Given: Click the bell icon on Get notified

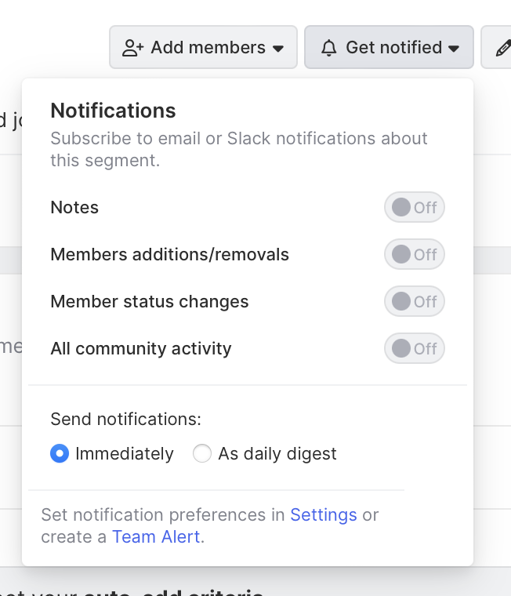Looking at the screenshot, I should (329, 48).
